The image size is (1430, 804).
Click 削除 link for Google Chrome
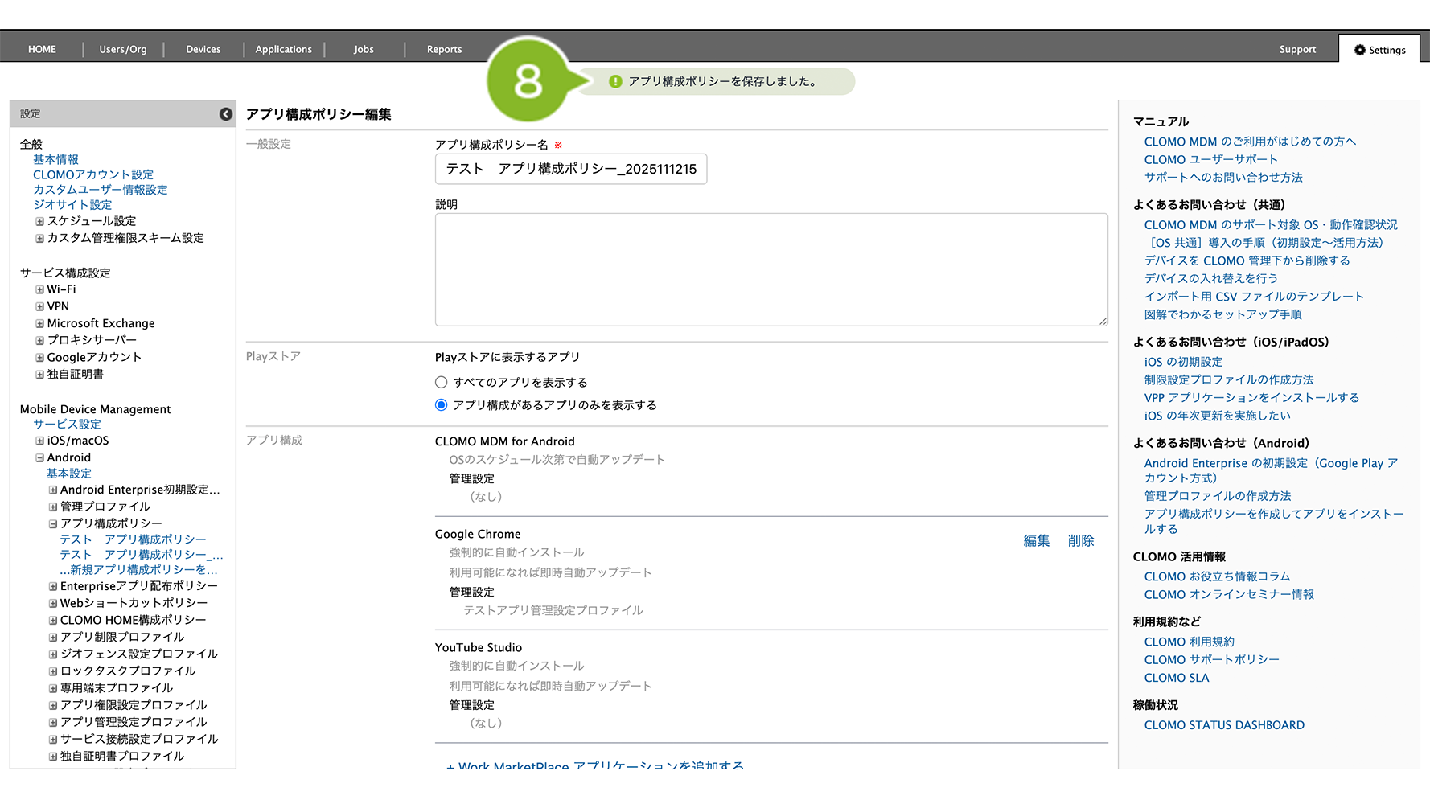click(1081, 541)
